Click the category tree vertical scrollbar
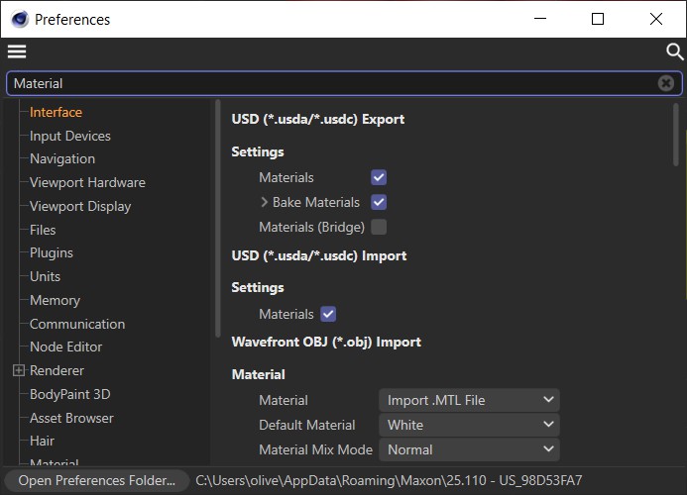Image resolution: width=687 pixels, height=495 pixels. (x=218, y=219)
